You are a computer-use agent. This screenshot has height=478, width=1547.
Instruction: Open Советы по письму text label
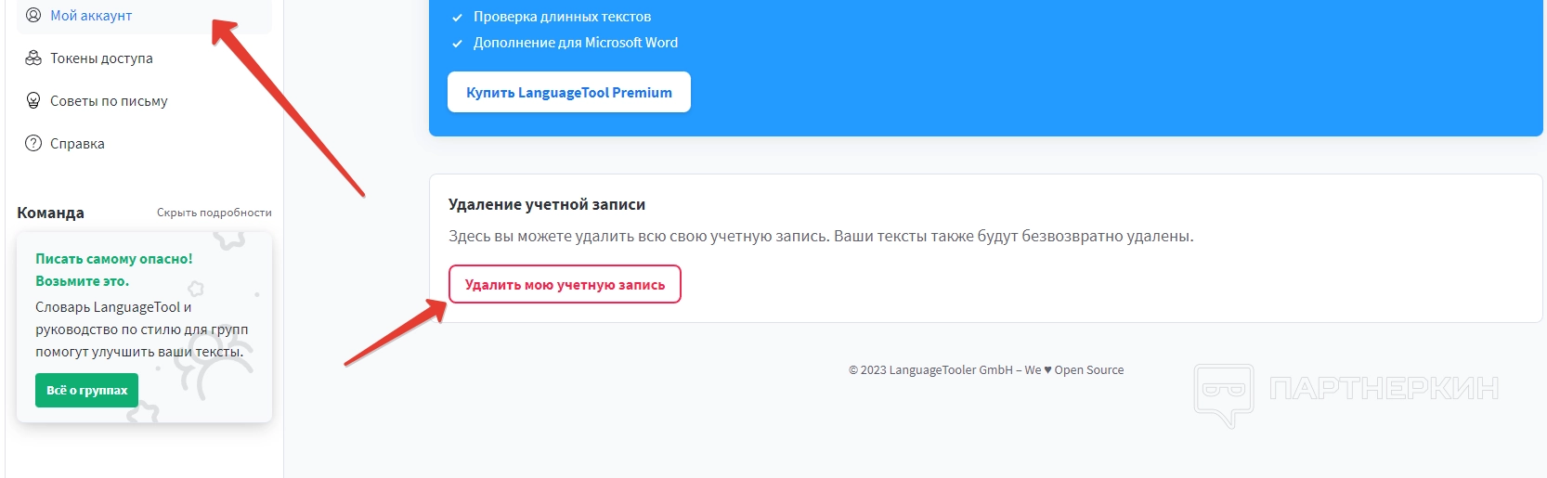(x=109, y=101)
